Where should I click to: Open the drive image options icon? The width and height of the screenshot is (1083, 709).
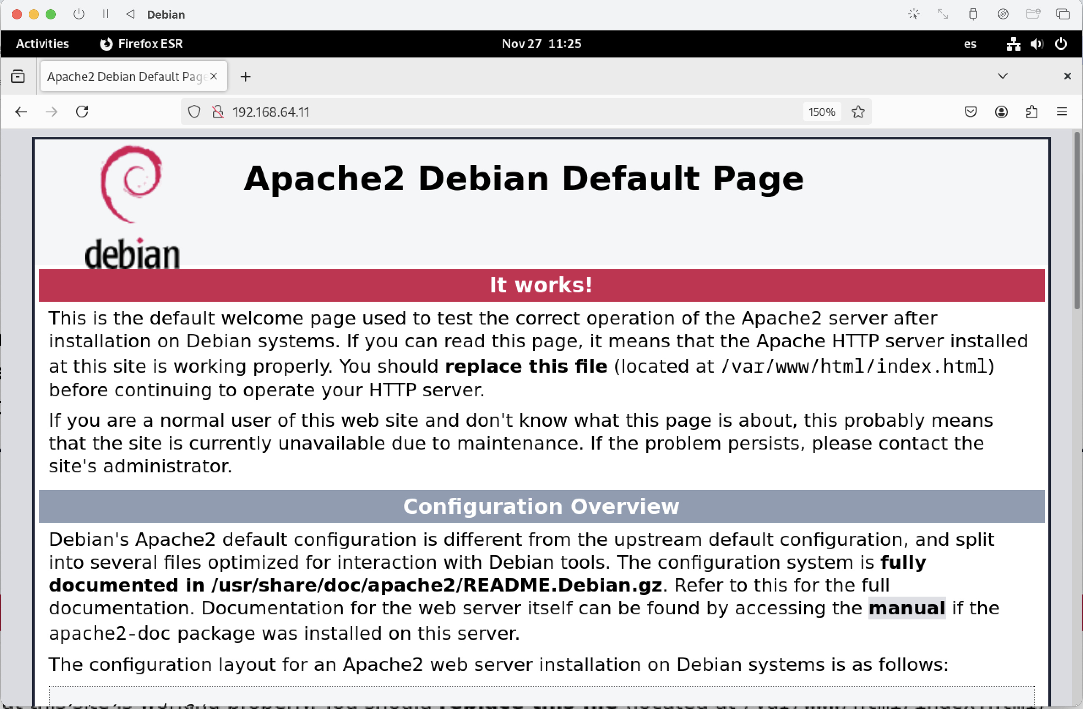(1003, 14)
